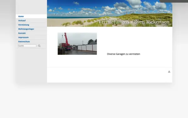Click the beach header banner image
188x118 pixels.
pyautogui.click(x=110, y=13)
